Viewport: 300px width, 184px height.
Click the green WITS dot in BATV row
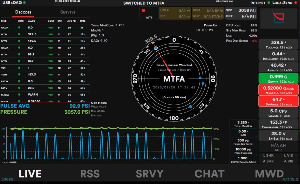tap(19, 88)
